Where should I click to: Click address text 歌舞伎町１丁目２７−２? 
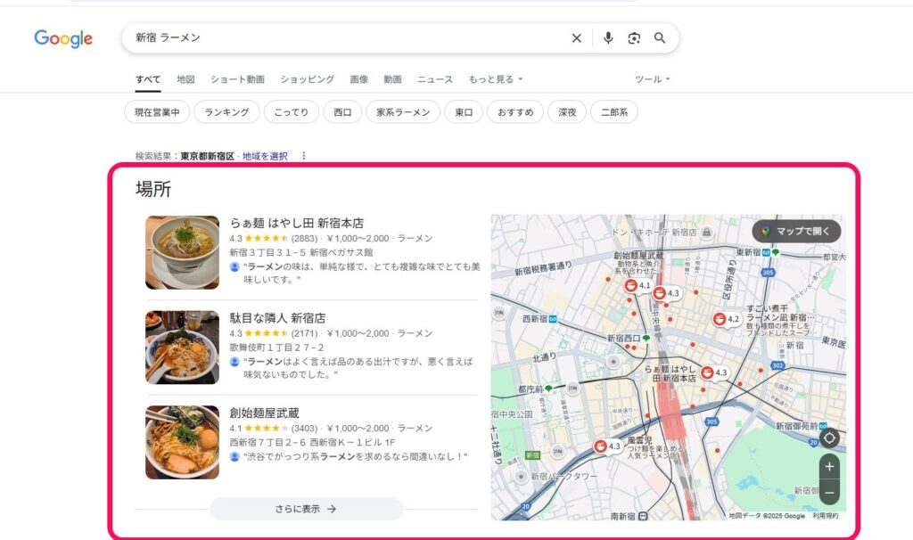point(276,348)
